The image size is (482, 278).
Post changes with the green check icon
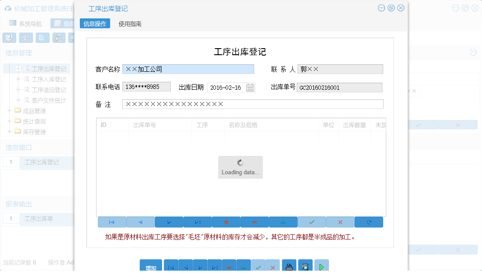click(x=312, y=222)
